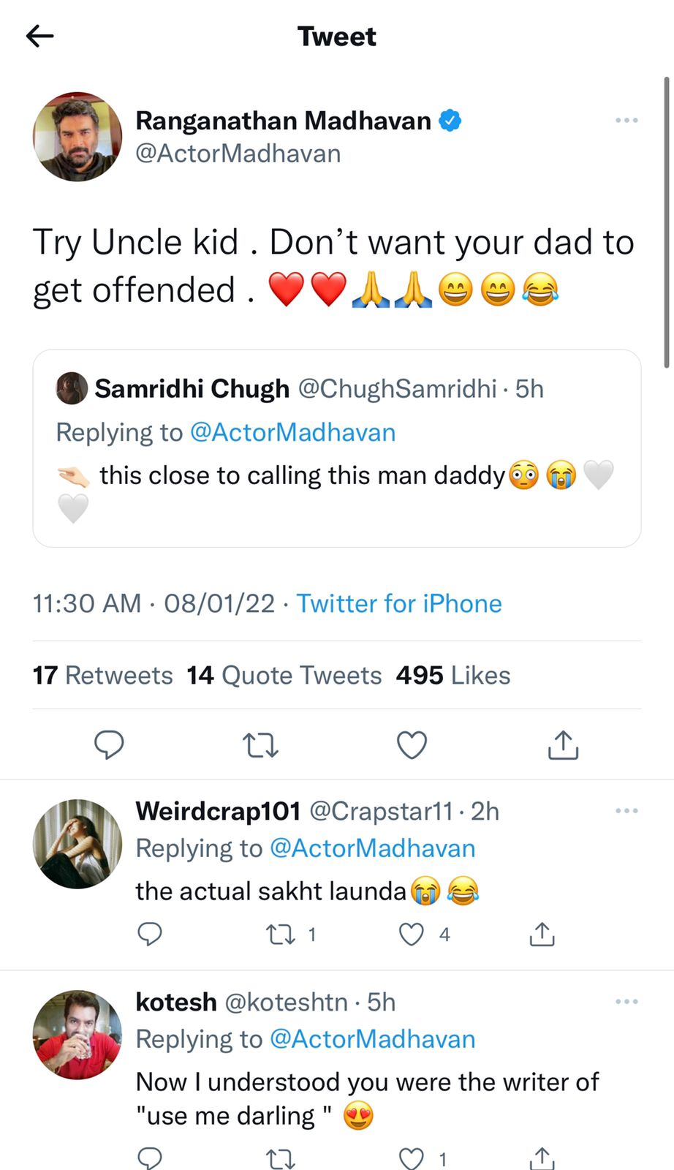Share Madhavan's tweet via the share icon
674x1170 pixels.
coord(562,744)
